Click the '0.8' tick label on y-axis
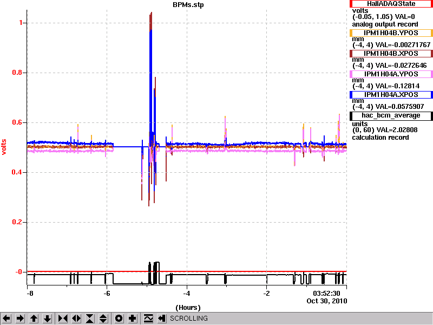This screenshot has width=433, height=325. tap(17, 73)
